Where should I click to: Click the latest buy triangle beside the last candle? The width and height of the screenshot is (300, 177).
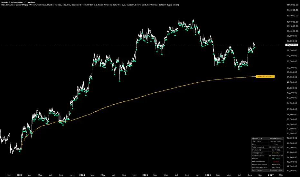(255, 47)
